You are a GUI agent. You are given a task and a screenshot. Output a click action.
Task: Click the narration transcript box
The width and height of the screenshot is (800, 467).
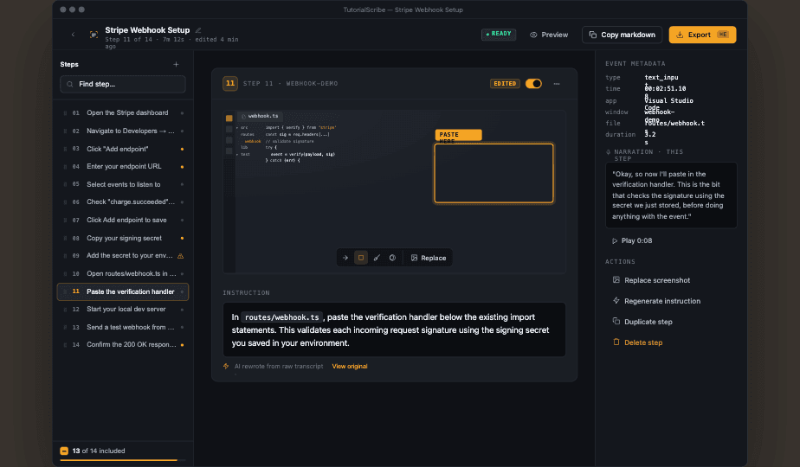(x=671, y=195)
